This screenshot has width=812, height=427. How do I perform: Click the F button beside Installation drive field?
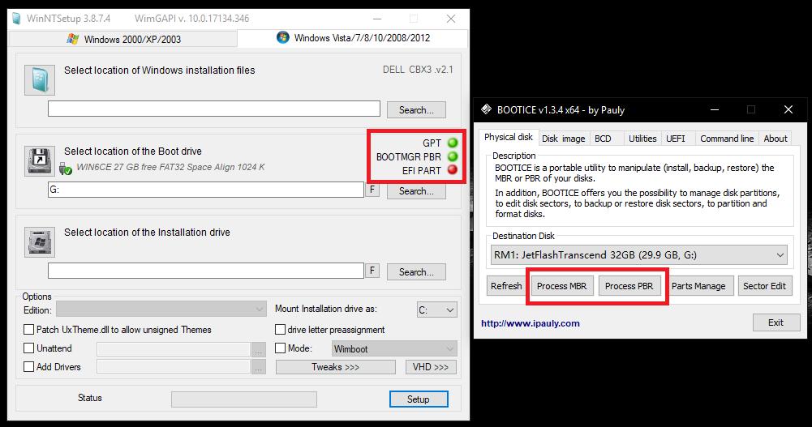(x=372, y=271)
